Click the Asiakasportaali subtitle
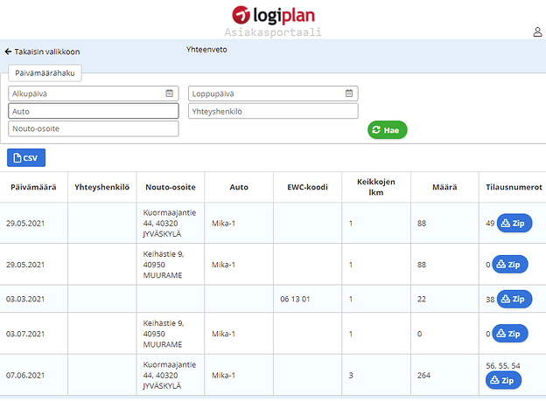 tap(273, 32)
